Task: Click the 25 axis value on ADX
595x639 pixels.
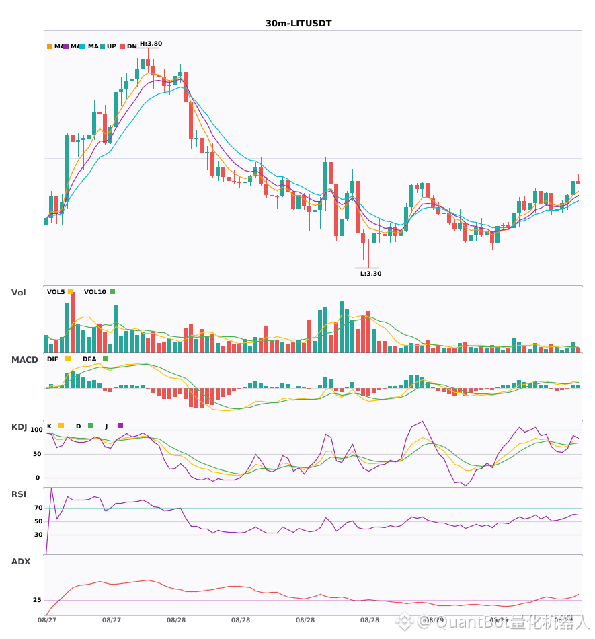Action: click(x=37, y=600)
